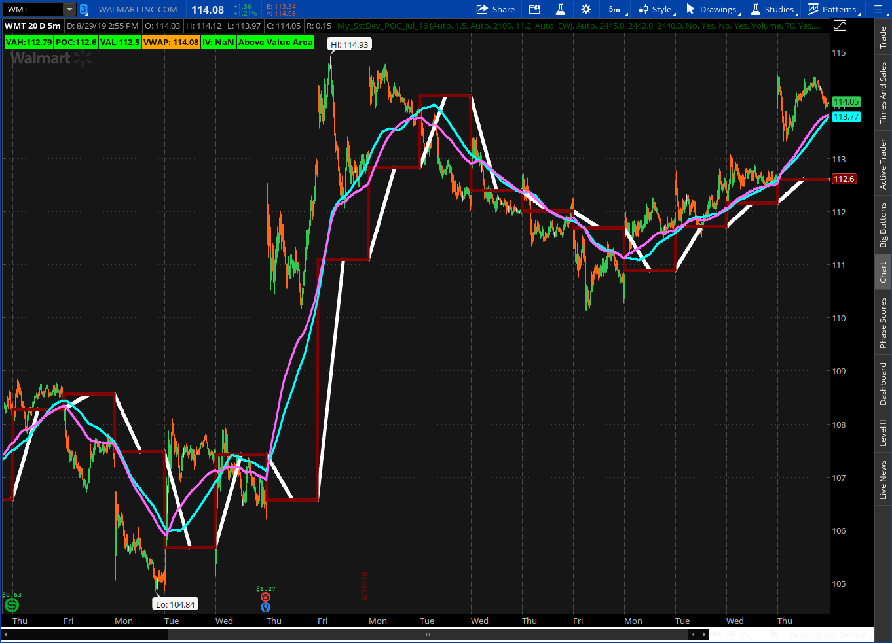The width and height of the screenshot is (892, 643).
Task: Open the Studies menu
Action: (x=773, y=9)
